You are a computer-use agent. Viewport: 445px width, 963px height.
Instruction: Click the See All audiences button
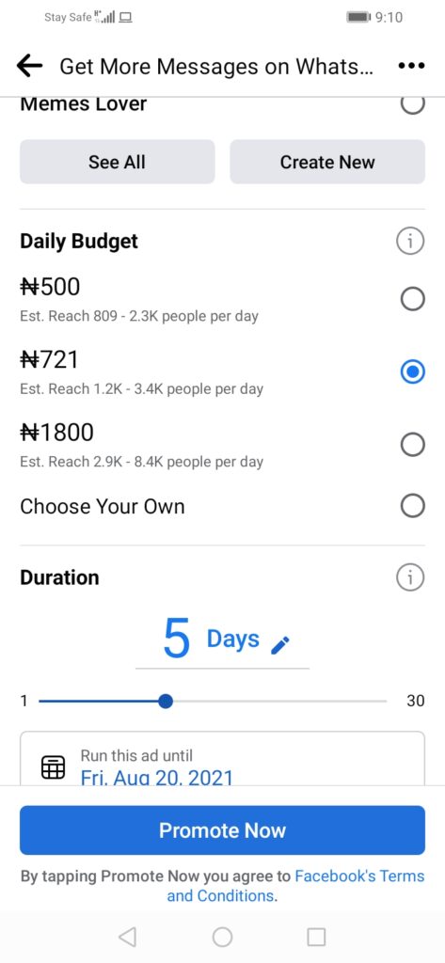[118, 162]
